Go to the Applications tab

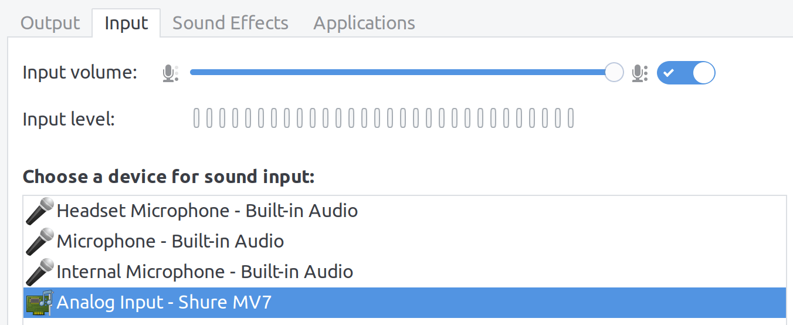click(364, 23)
